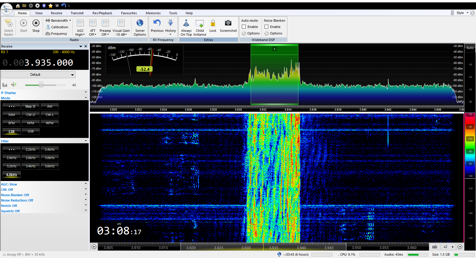Select the 2.4kHz filter button
The height and width of the screenshot is (258, 476).
(x=50, y=150)
